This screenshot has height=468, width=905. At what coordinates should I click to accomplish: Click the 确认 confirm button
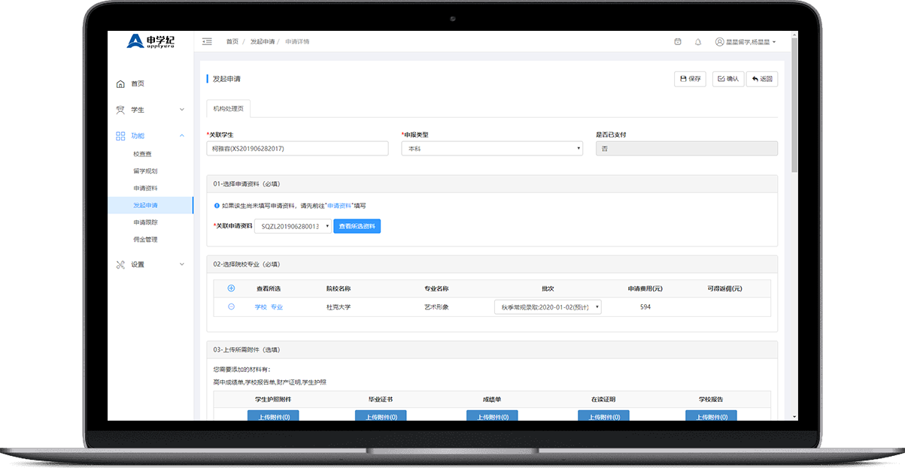tap(728, 79)
